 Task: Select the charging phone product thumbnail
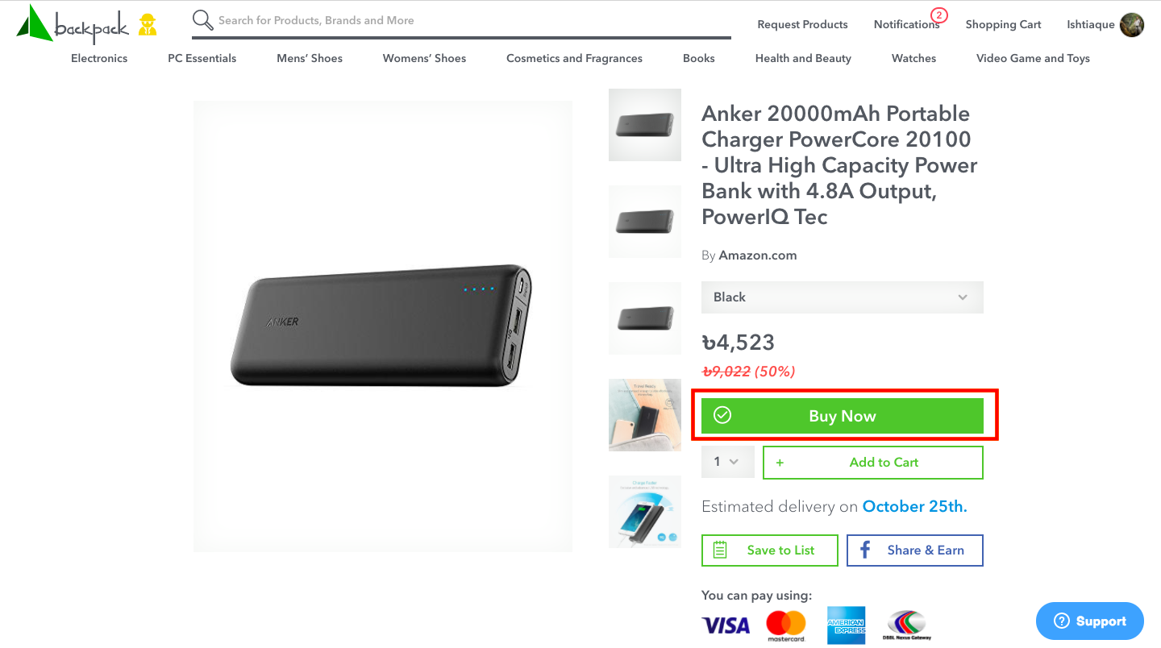point(645,512)
